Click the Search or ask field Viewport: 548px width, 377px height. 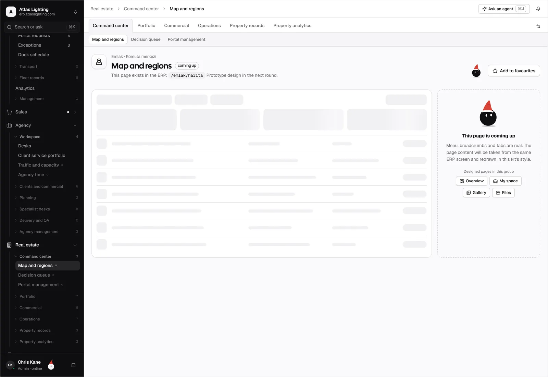(42, 27)
